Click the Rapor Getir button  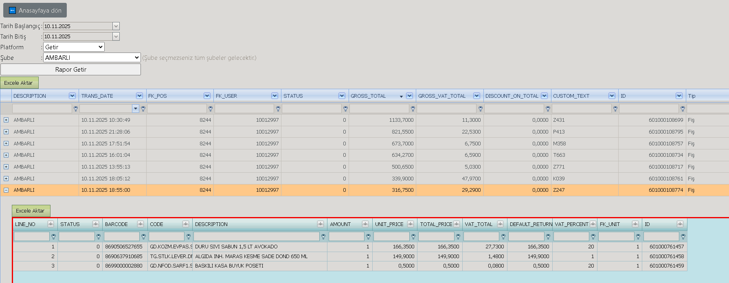pyautogui.click(x=70, y=70)
